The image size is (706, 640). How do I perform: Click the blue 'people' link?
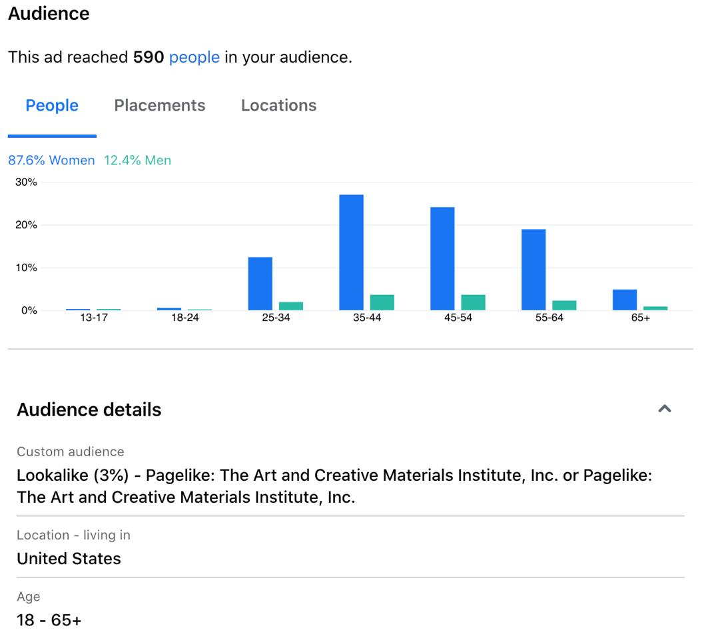click(x=194, y=58)
